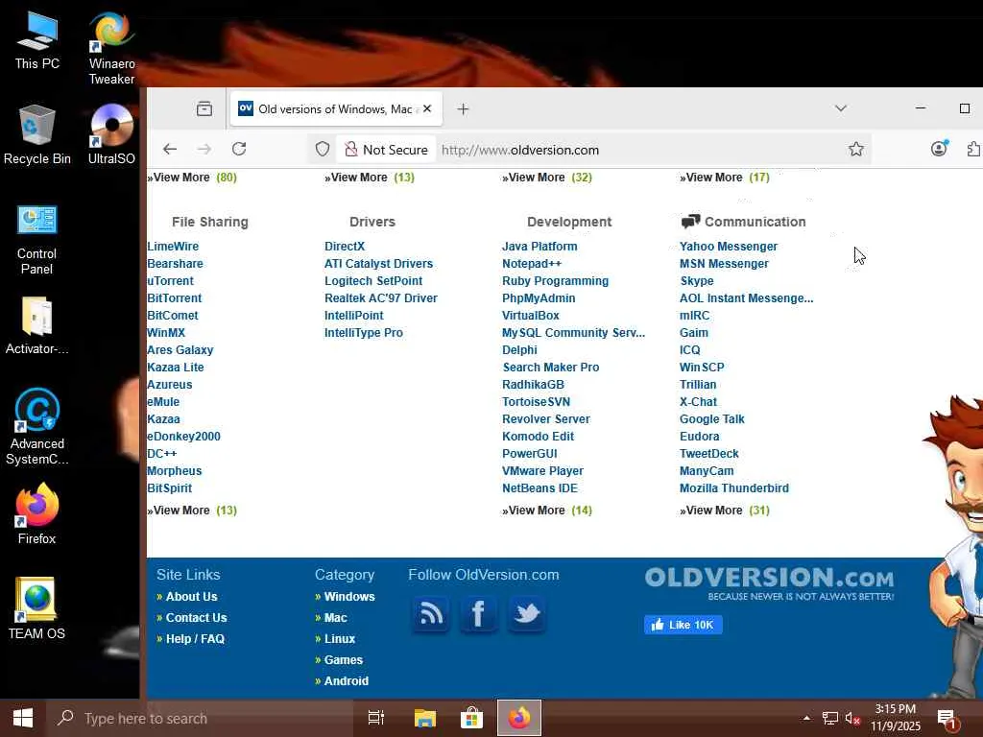The width and height of the screenshot is (983, 737).
Task: Open the uTorrent link
Action: point(171,281)
